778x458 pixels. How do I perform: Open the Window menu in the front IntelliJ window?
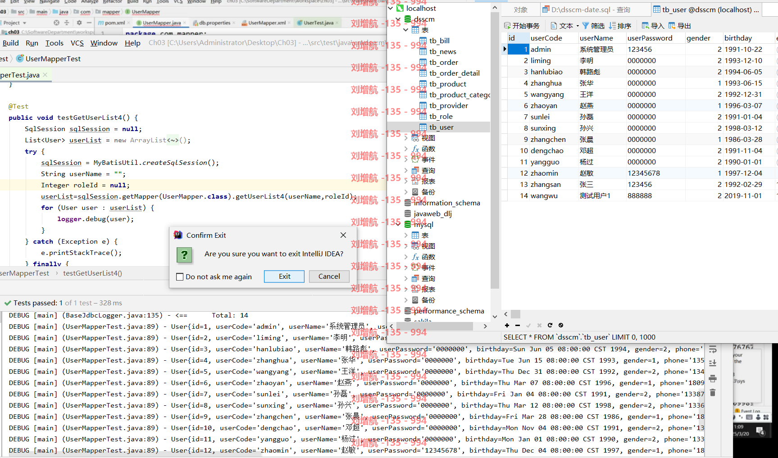tap(104, 43)
